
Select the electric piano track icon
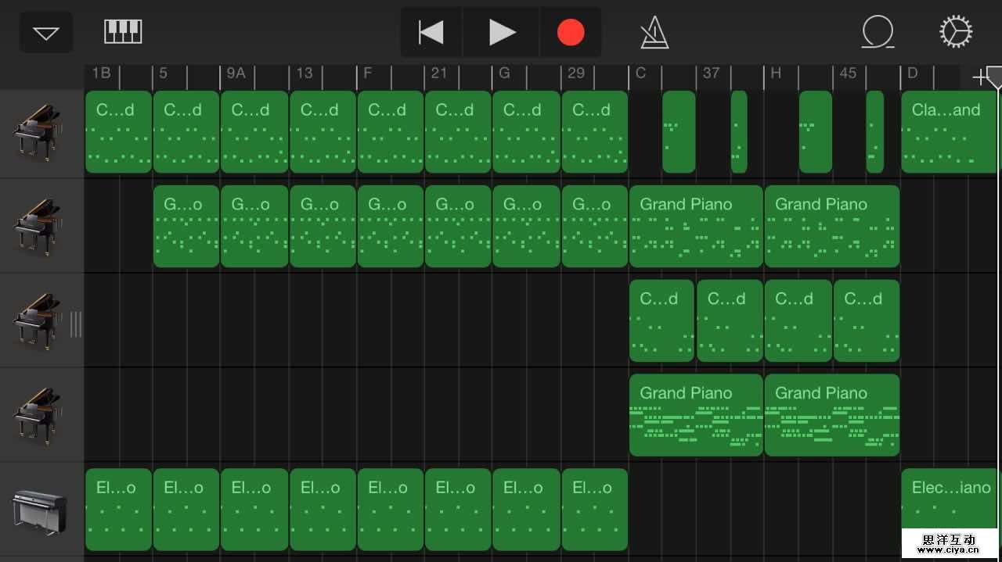(x=38, y=510)
